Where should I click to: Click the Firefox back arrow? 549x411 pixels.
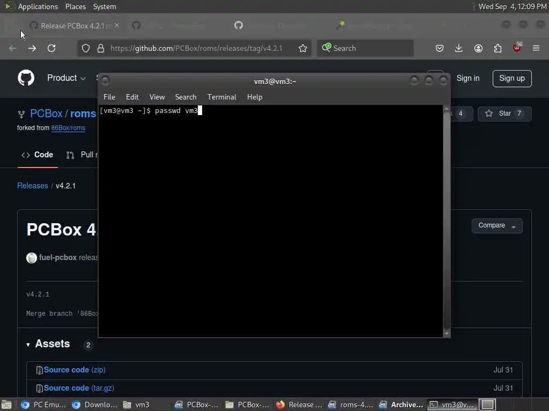pos(13,48)
